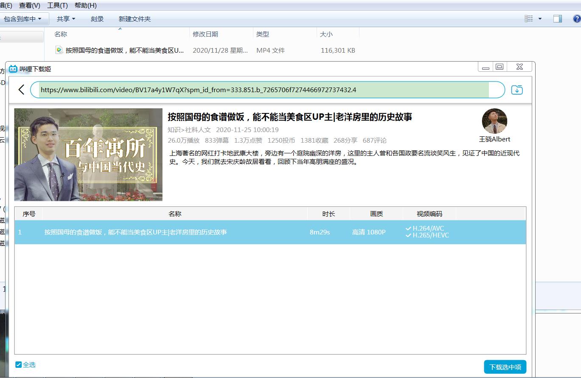Click the MP4 文件 type cell

pyautogui.click(x=270, y=50)
